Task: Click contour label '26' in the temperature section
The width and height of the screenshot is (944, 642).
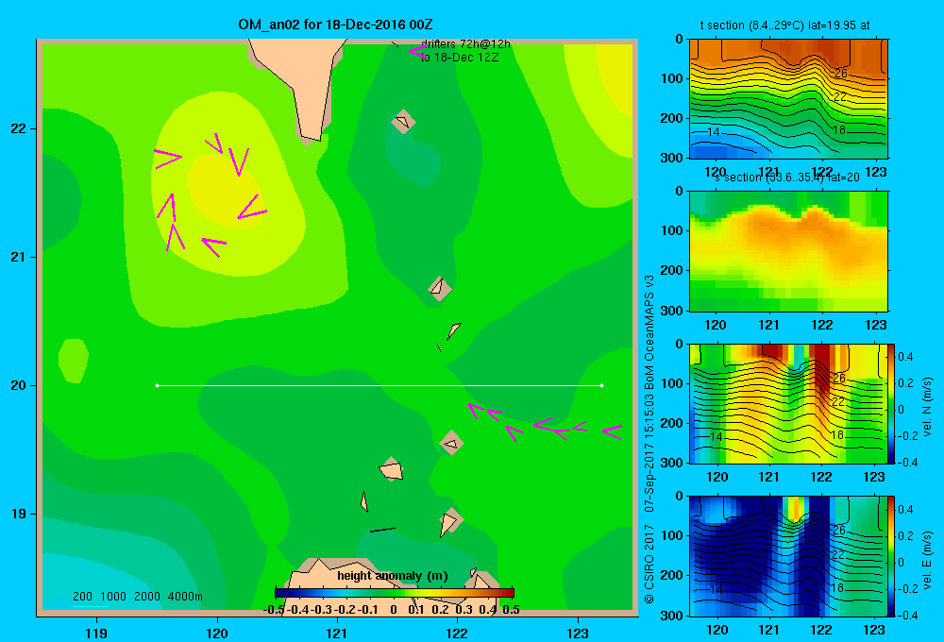Action: tap(840, 74)
